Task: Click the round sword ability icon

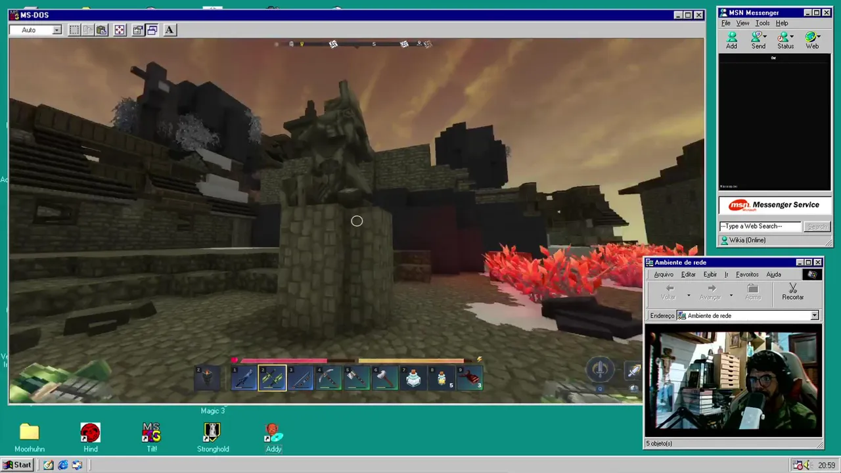Action: click(600, 369)
